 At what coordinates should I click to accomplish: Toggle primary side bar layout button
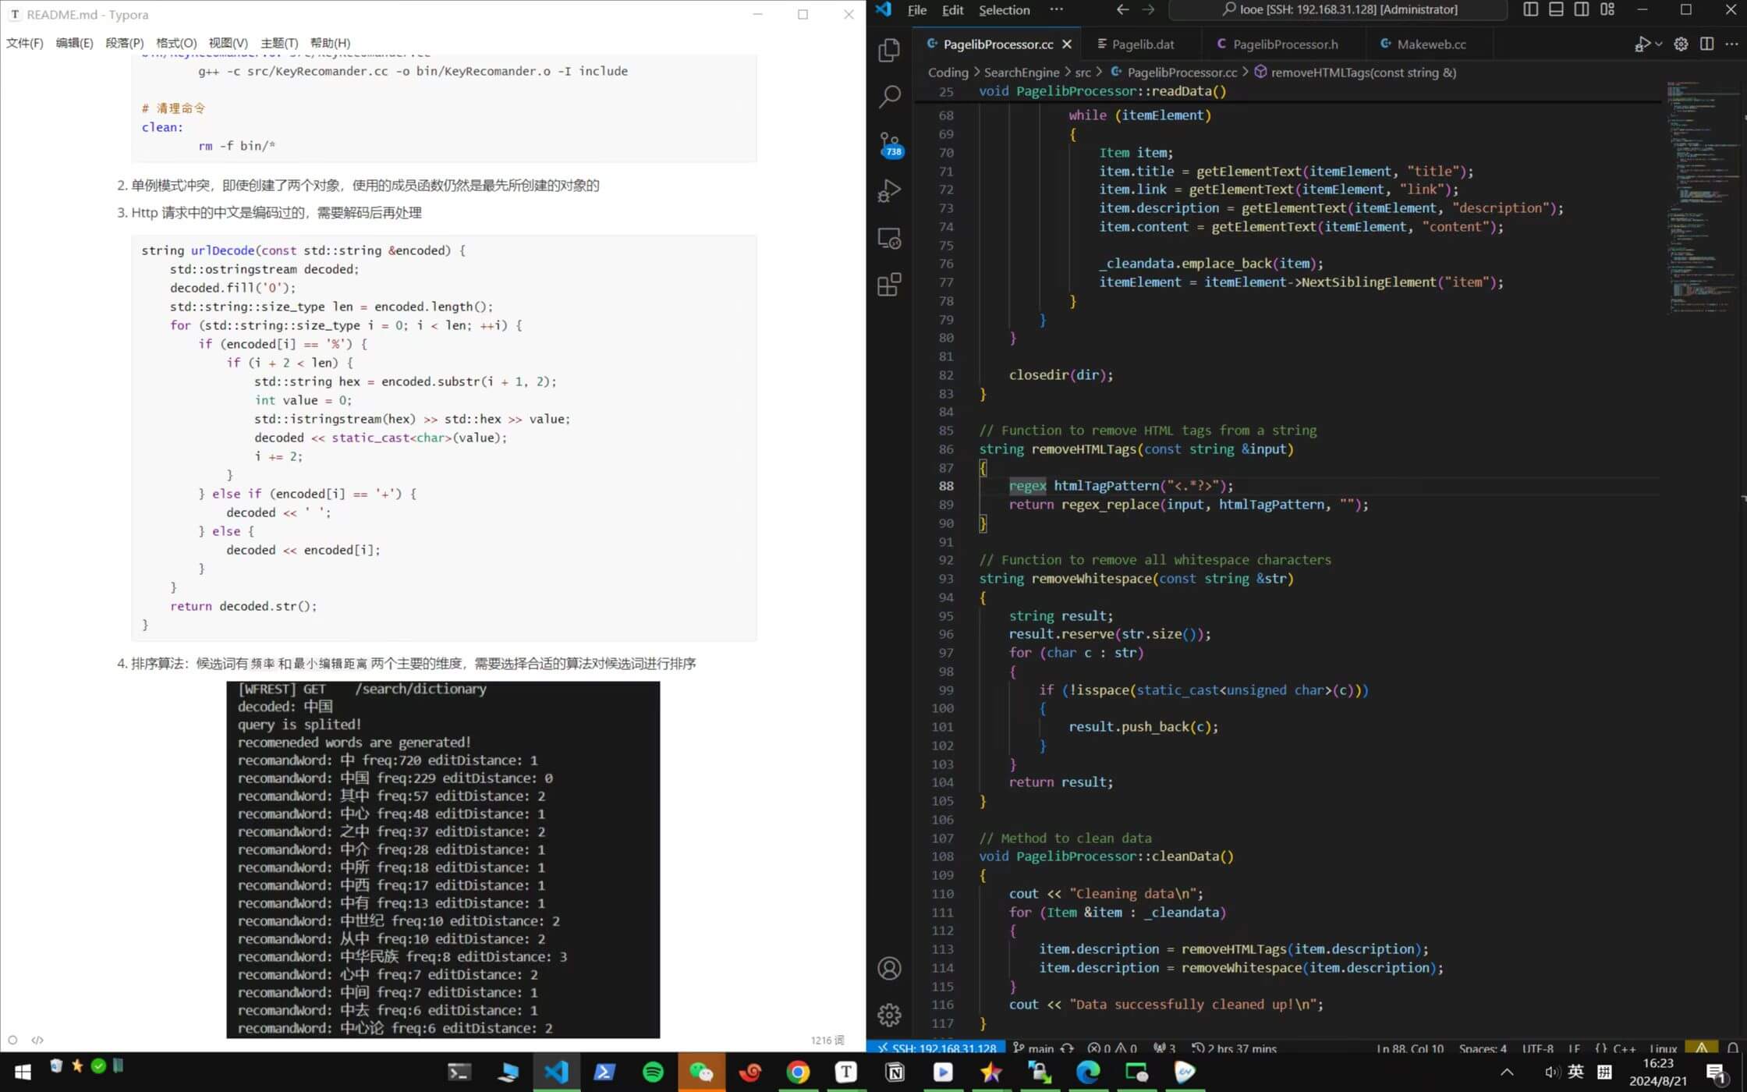[x=1530, y=9]
